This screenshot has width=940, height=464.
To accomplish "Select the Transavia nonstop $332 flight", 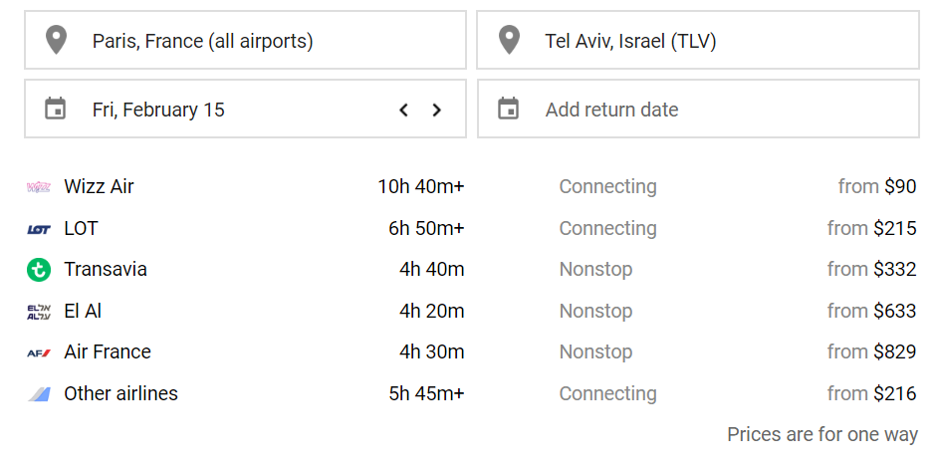I will coord(472,269).
